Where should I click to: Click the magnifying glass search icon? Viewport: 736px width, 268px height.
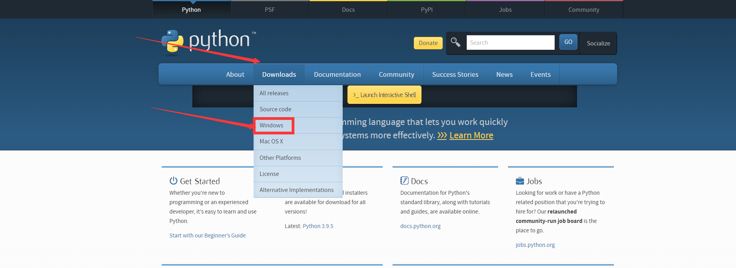(x=455, y=42)
